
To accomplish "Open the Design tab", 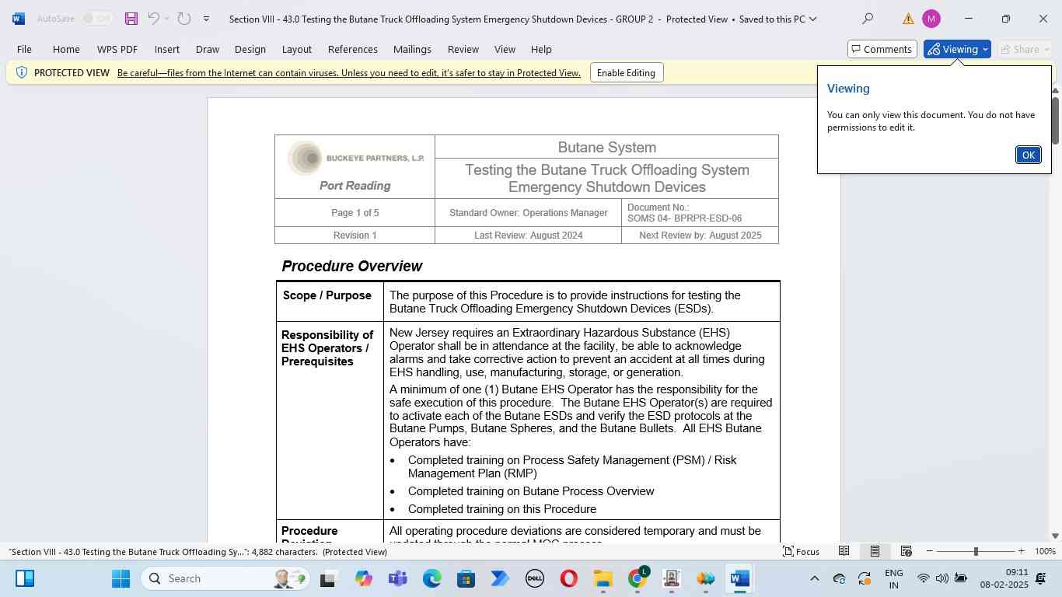I will (x=250, y=49).
